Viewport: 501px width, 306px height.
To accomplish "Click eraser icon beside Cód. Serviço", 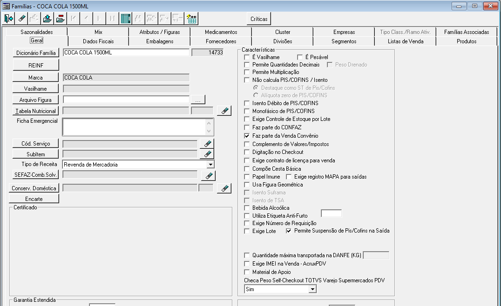I will (x=207, y=144).
